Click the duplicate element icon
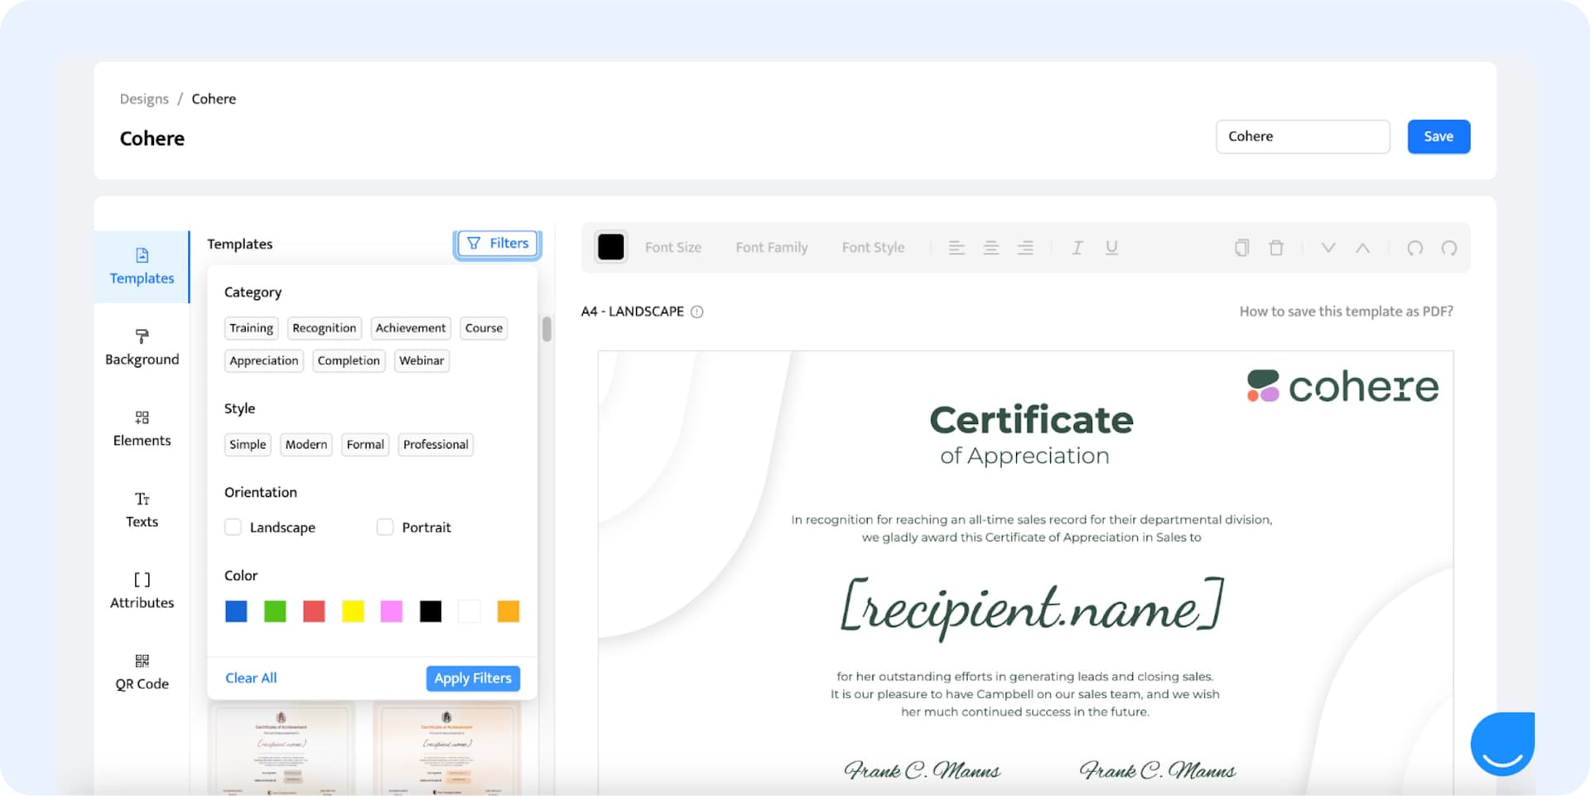This screenshot has width=1590, height=796. click(1241, 248)
